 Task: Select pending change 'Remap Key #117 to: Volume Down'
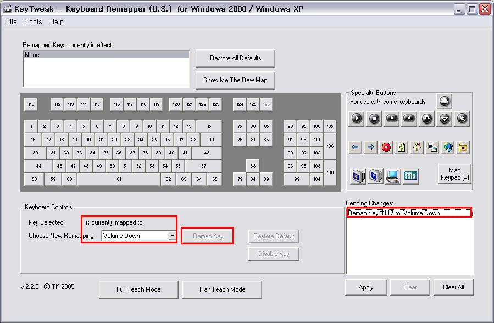click(x=409, y=213)
